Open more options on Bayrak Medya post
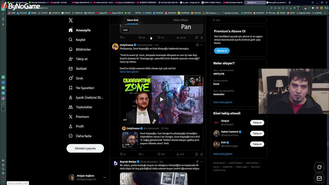 (202, 162)
